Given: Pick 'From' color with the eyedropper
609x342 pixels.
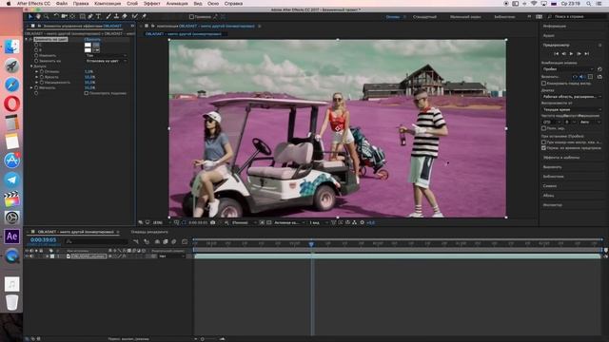Looking at the screenshot, I should (96, 45).
